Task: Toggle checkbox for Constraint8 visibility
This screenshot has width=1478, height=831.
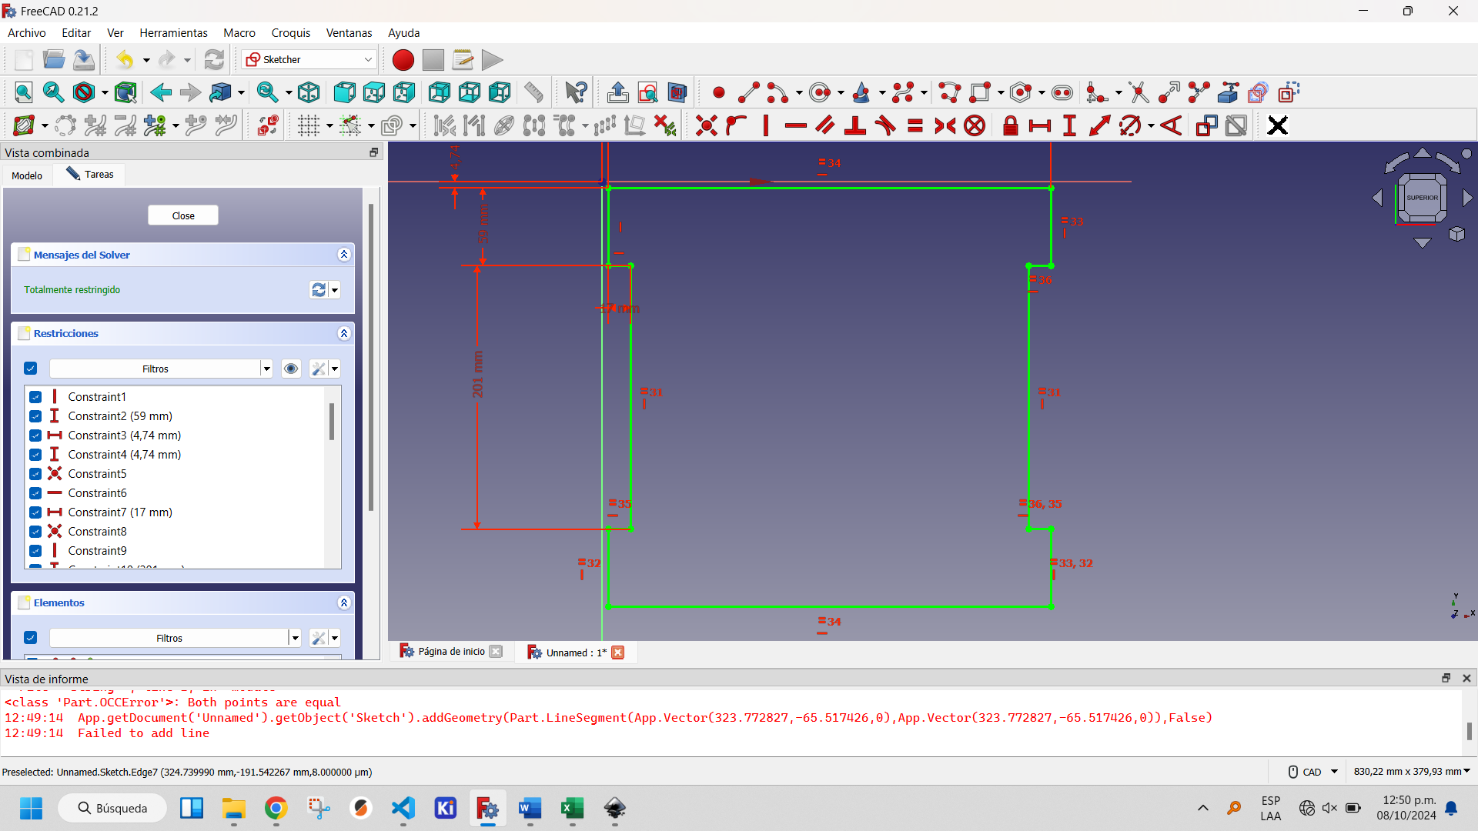Action: (35, 531)
